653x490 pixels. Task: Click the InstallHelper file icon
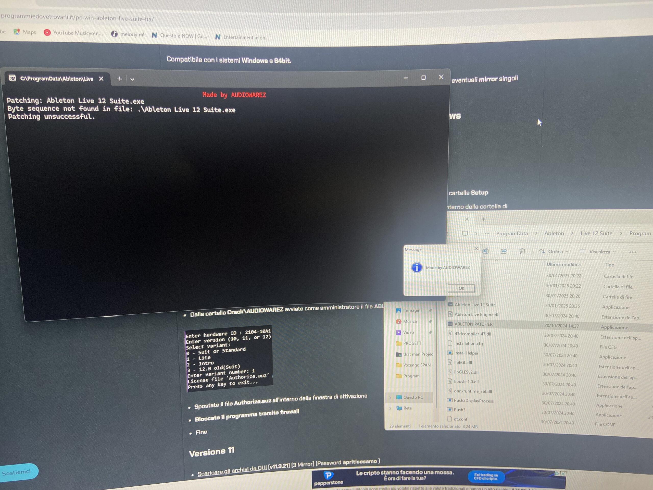[450, 353]
